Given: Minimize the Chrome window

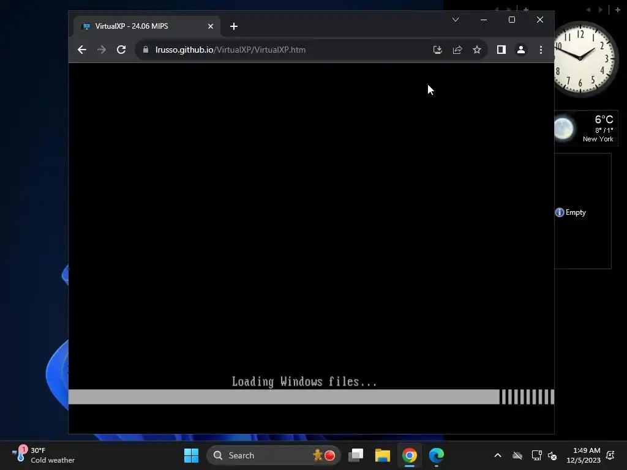Looking at the screenshot, I should [x=484, y=20].
